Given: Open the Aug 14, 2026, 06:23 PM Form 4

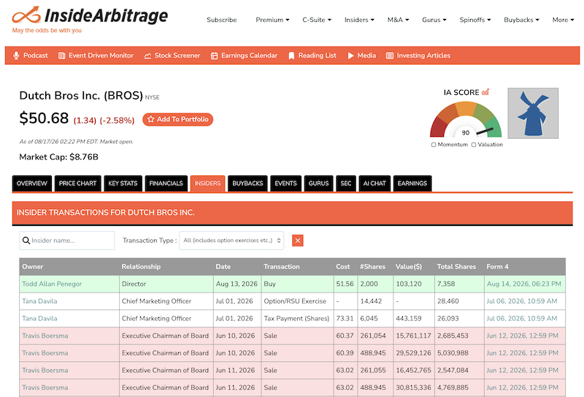Looking at the screenshot, I should tap(523, 284).
